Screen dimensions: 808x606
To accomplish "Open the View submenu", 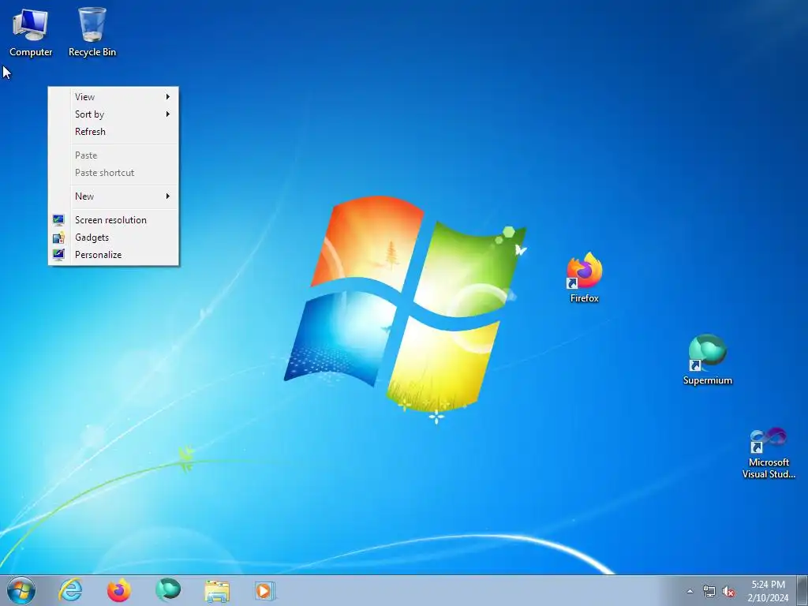I will coord(114,97).
